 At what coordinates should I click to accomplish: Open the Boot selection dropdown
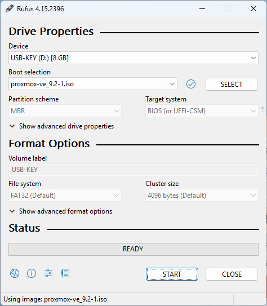tap(93, 84)
